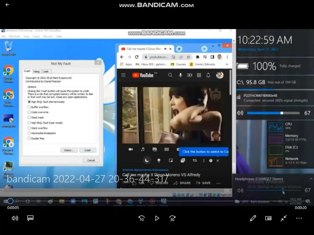Expand the Headphones output device chevron
This screenshot has width=314, height=235.
311,179
